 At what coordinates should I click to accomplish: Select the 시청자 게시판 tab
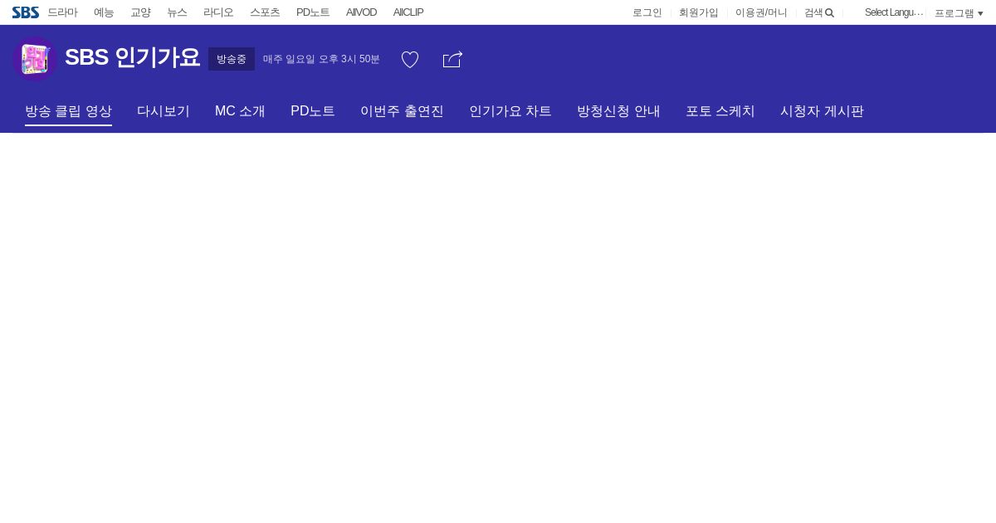[822, 111]
